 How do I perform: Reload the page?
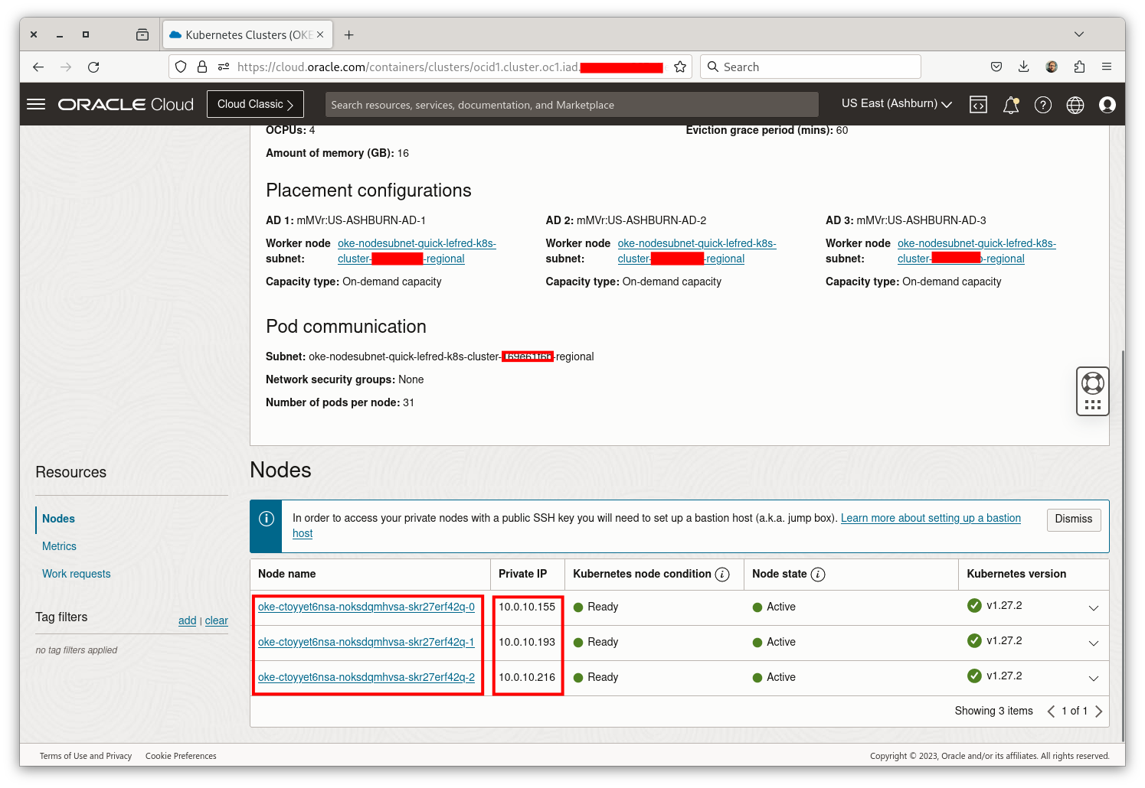[93, 67]
